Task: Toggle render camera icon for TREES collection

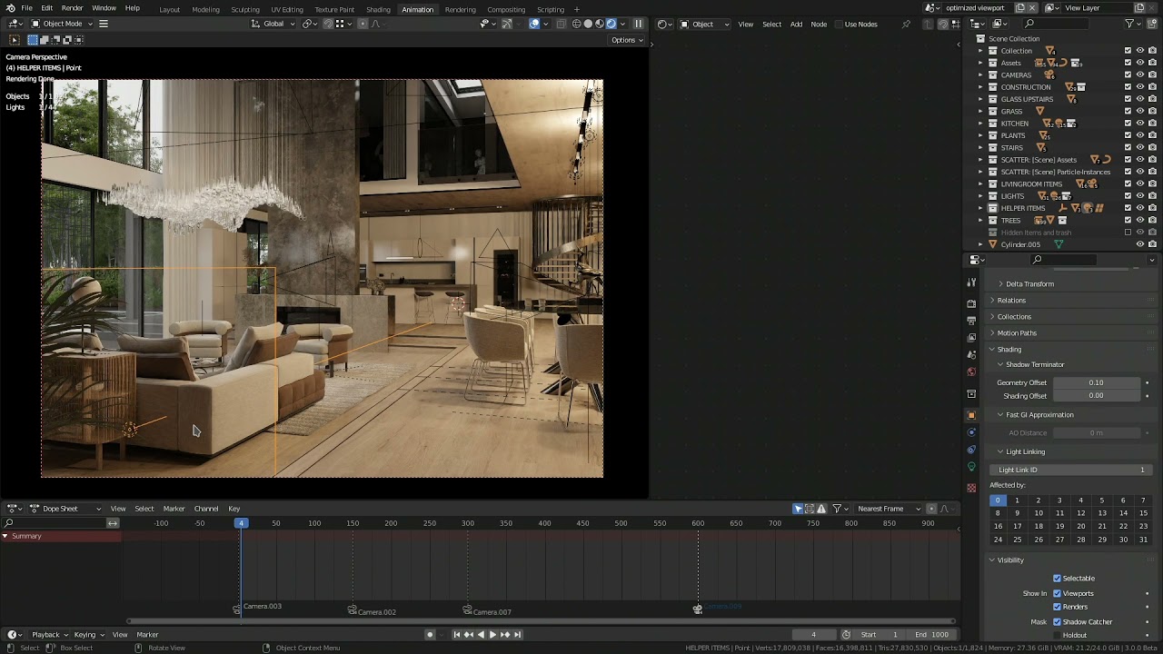Action: point(1152,221)
